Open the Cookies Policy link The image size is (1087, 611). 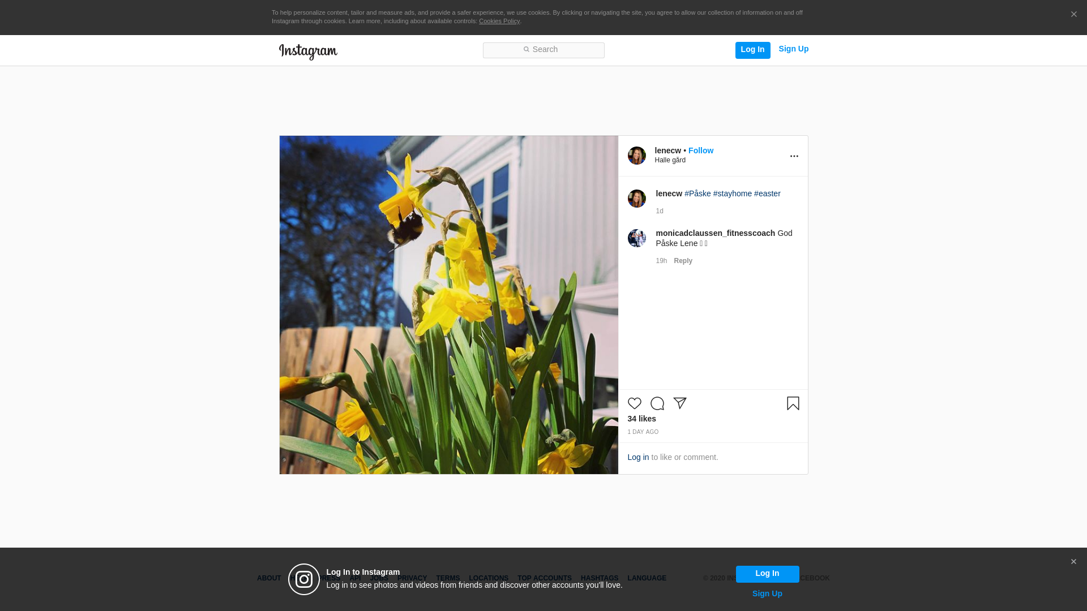point(499,21)
